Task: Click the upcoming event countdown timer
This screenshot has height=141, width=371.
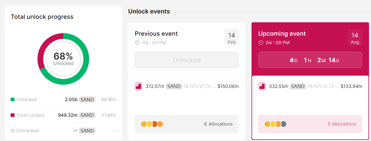Action: click(310, 60)
